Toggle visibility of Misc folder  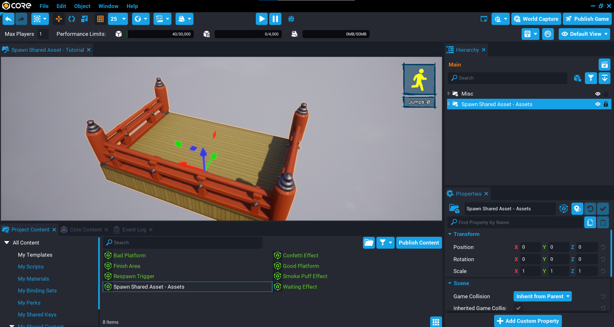[597, 94]
